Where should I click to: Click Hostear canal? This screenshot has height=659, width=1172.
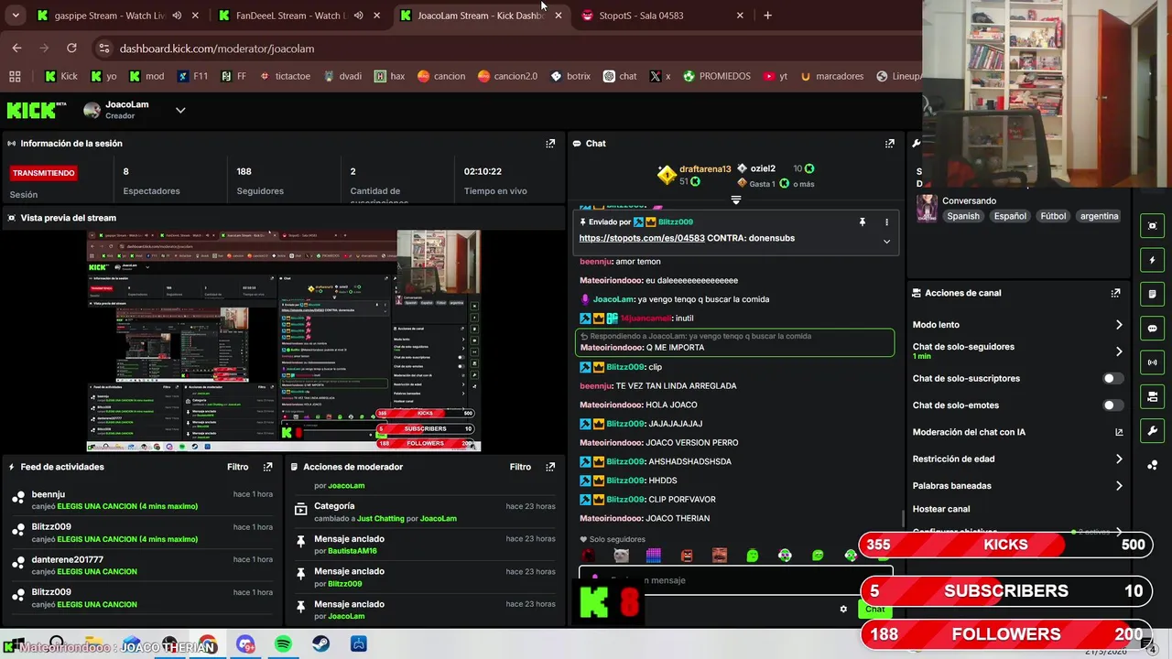(941, 509)
